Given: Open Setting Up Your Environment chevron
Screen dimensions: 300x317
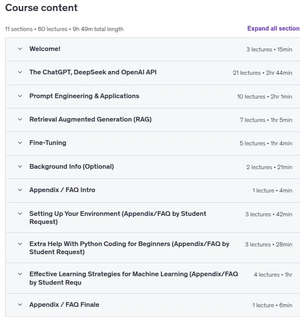Looking at the screenshot, I should (20, 214).
